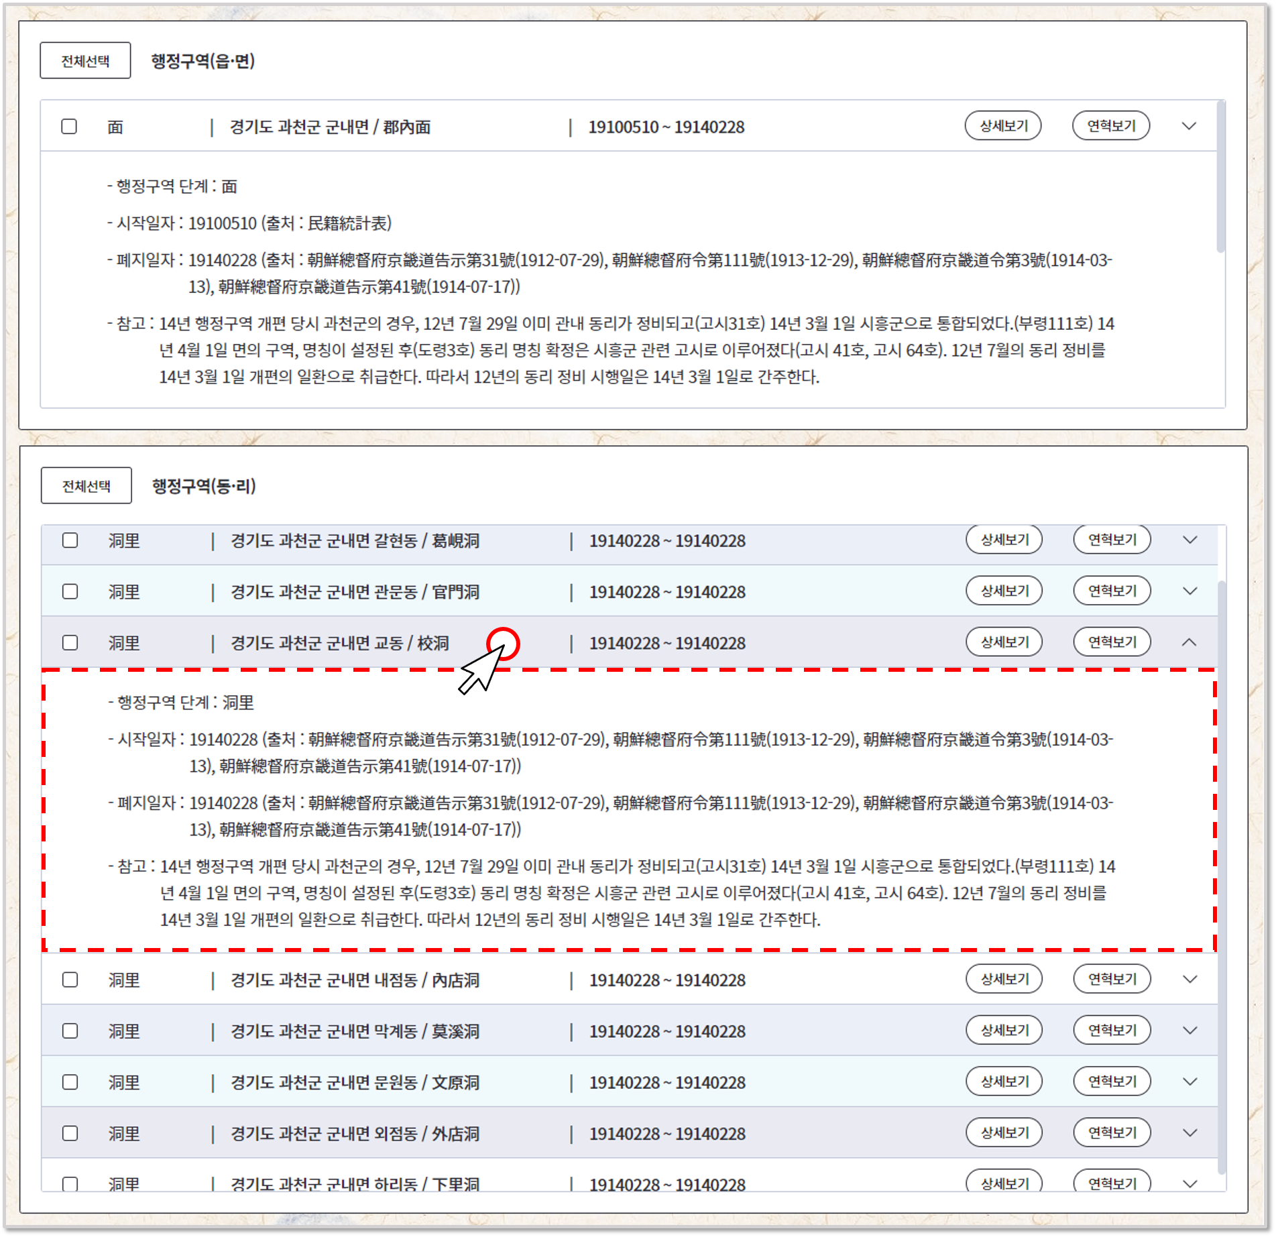Image resolution: width=1276 pixels, height=1237 pixels.
Task: Click 행정구역(읍·면) section heading
Action: point(202,62)
